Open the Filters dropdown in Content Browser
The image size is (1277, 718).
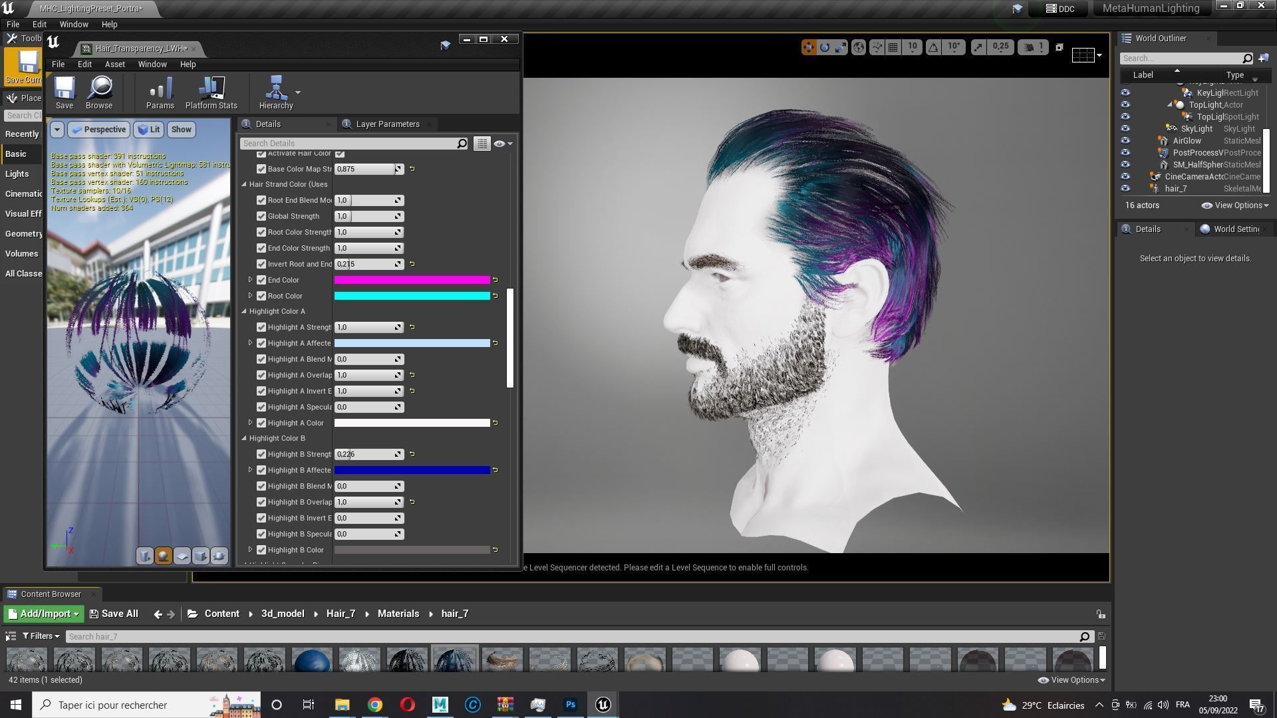pyautogui.click(x=41, y=636)
